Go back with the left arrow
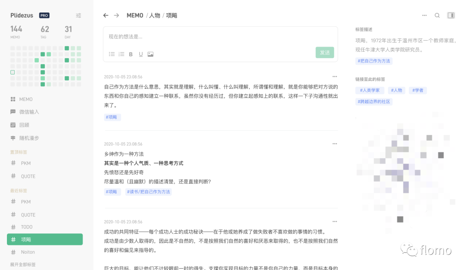467x270 pixels. [106, 16]
